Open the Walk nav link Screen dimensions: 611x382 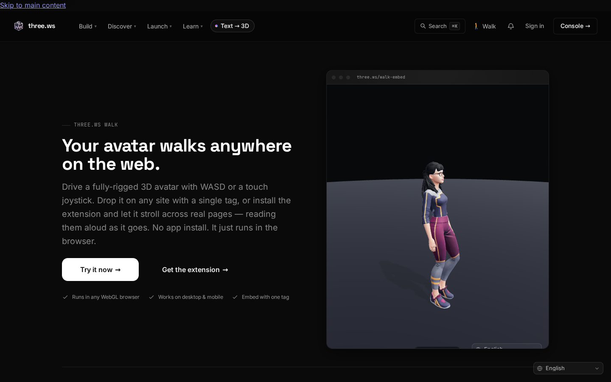pyautogui.click(x=485, y=26)
